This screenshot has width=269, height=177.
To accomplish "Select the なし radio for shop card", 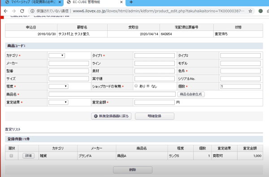I will coord(148,86).
